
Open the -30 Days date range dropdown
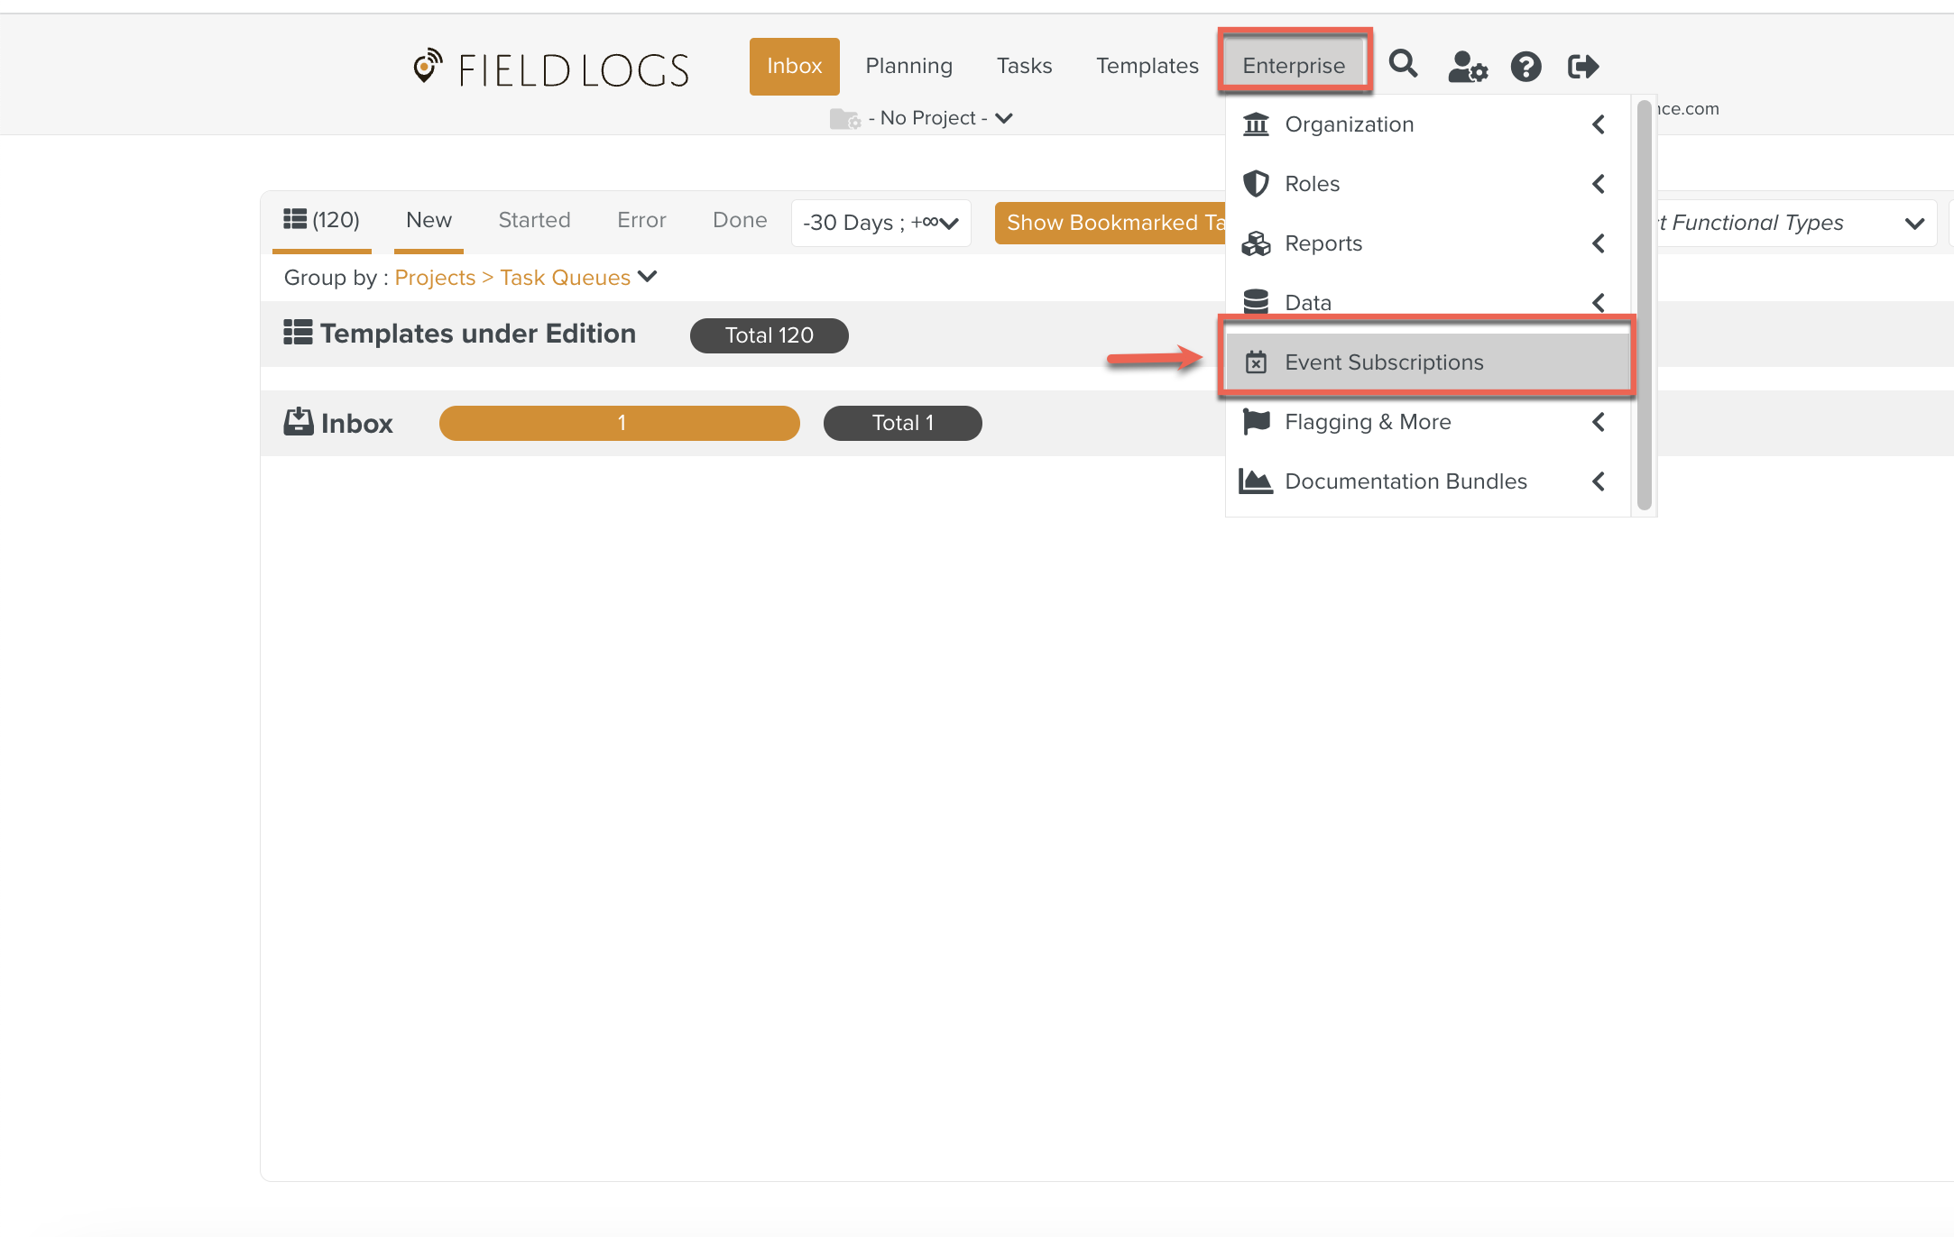pos(880,223)
